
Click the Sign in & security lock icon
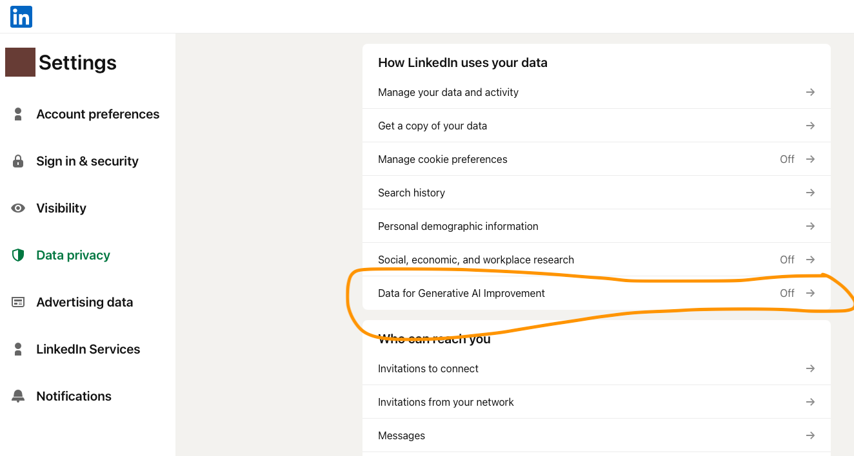(18, 161)
